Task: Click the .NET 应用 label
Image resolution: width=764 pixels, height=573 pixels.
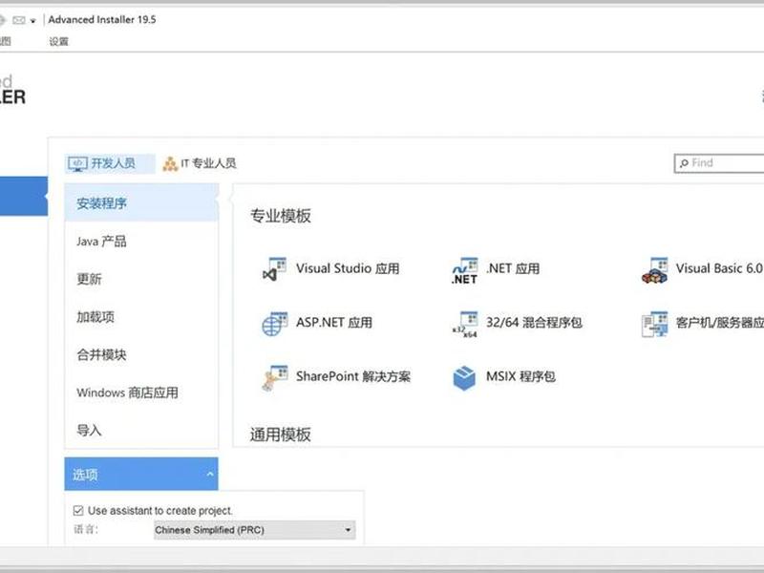Action: click(513, 269)
